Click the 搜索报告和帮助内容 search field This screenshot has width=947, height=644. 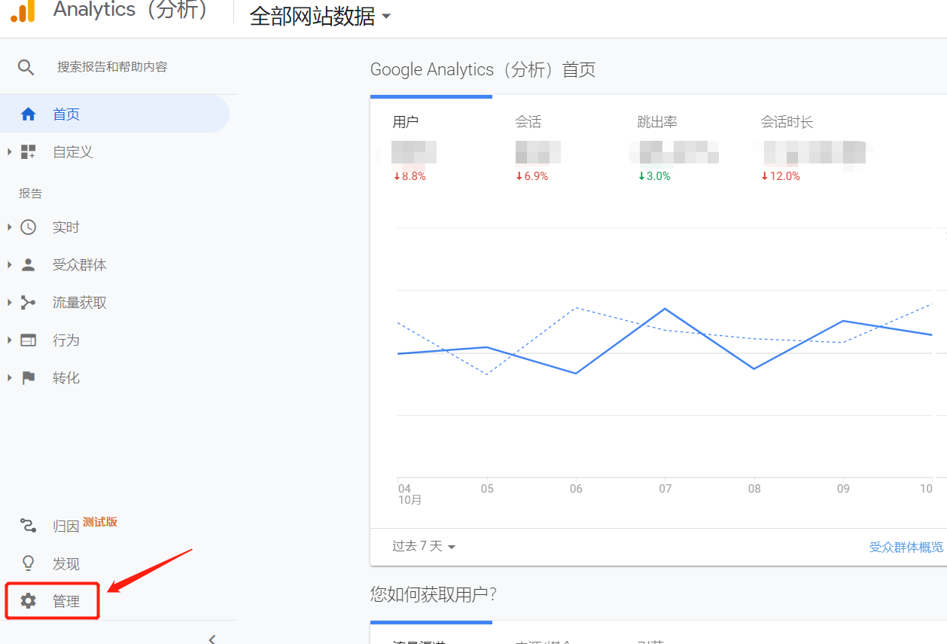[113, 68]
